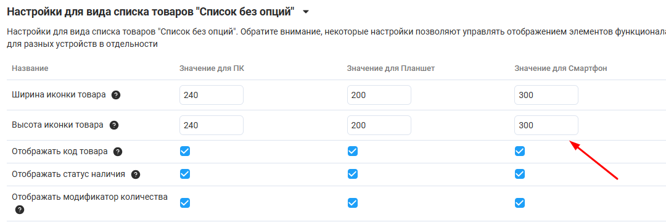The width and height of the screenshot is (666, 222).
Task: Focus icon width field for Планшет
Action: point(379,95)
